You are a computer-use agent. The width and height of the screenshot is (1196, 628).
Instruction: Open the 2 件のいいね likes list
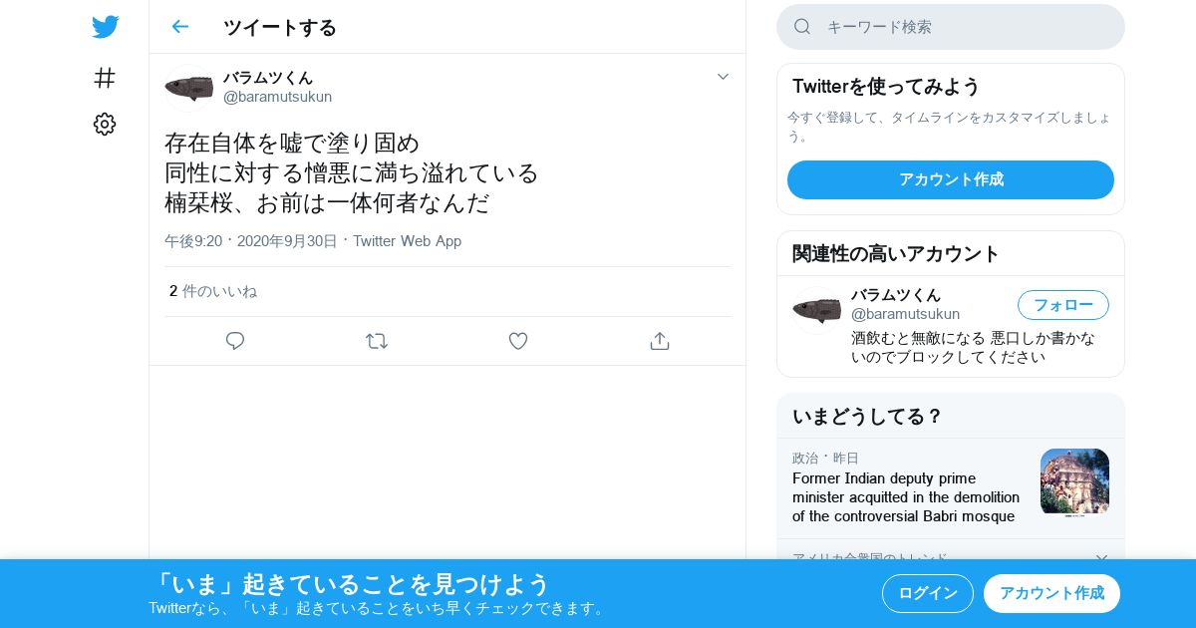(x=213, y=291)
